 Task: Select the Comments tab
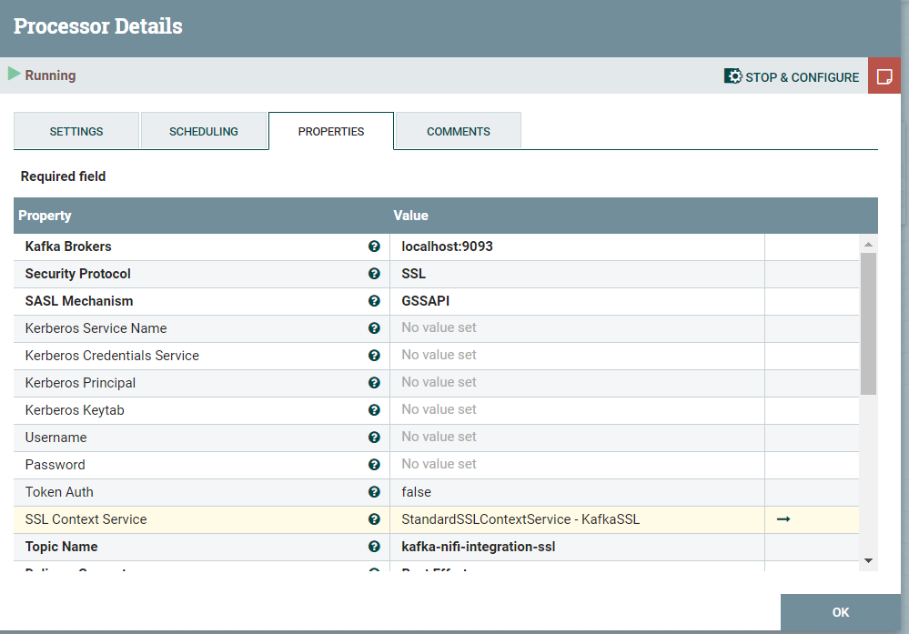click(x=458, y=131)
